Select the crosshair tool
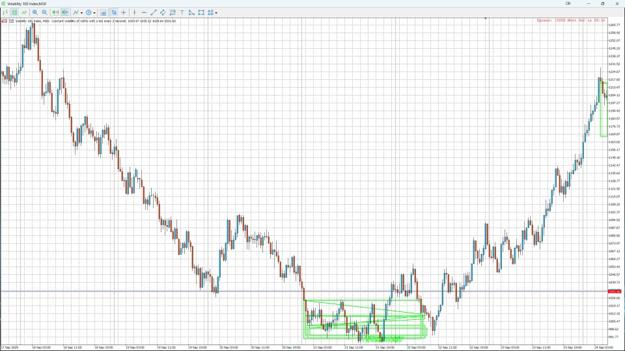Screen dimensions: 625x351 point(124,13)
